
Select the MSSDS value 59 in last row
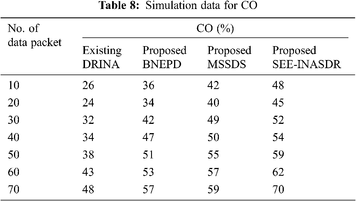coord(213,190)
